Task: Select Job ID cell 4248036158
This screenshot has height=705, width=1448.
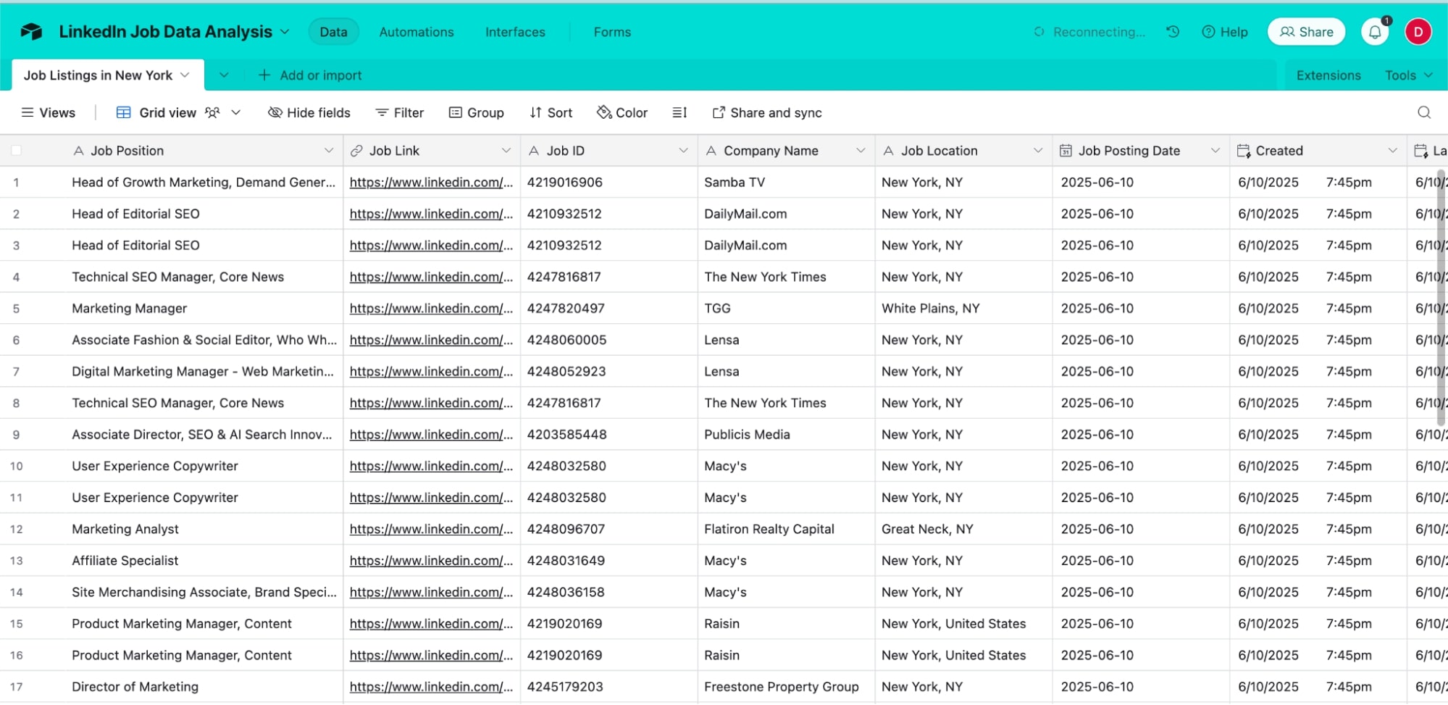Action: pos(608,592)
